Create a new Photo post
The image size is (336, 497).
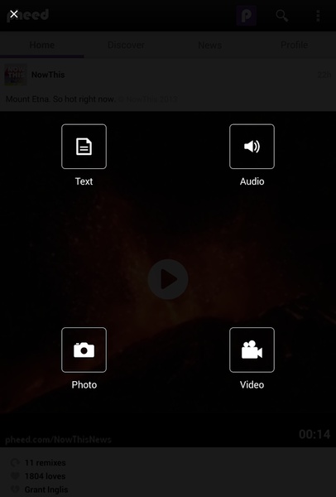84,350
